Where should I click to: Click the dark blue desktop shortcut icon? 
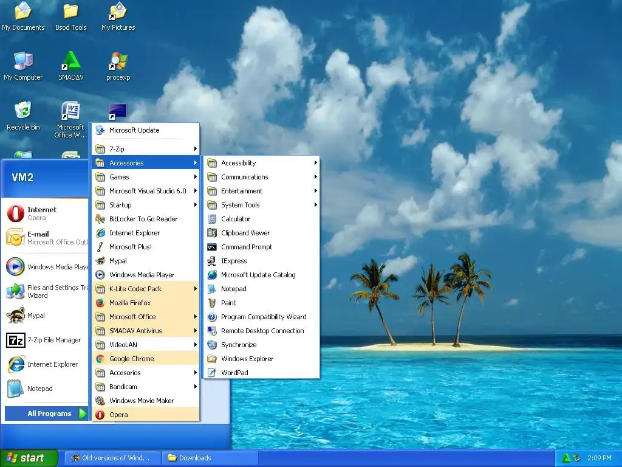(118, 111)
